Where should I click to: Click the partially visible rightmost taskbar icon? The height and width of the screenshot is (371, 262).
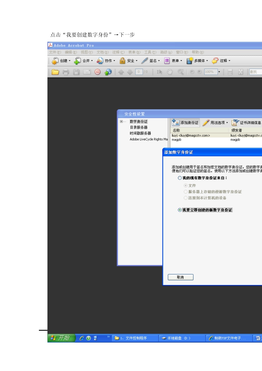(258, 338)
